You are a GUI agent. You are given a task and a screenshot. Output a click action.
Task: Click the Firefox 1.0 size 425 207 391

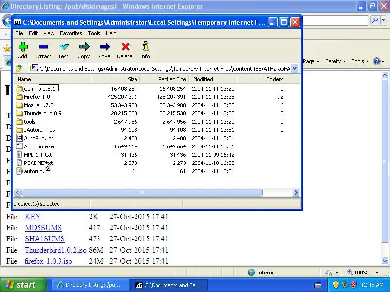122,97
